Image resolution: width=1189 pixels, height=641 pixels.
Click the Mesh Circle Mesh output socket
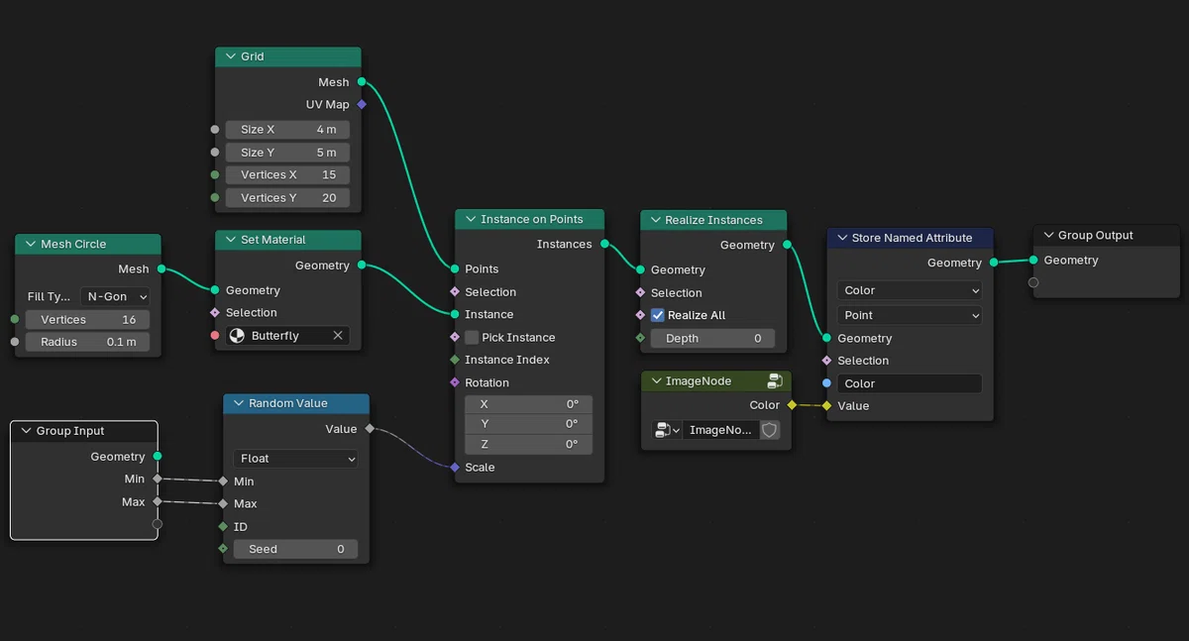(x=161, y=268)
